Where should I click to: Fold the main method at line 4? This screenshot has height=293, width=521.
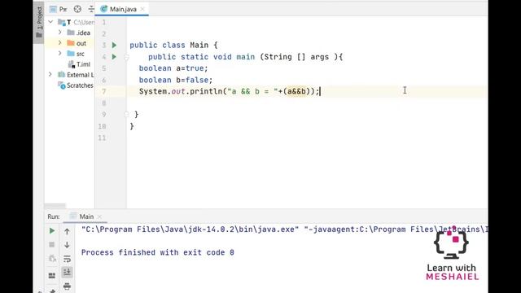click(126, 58)
